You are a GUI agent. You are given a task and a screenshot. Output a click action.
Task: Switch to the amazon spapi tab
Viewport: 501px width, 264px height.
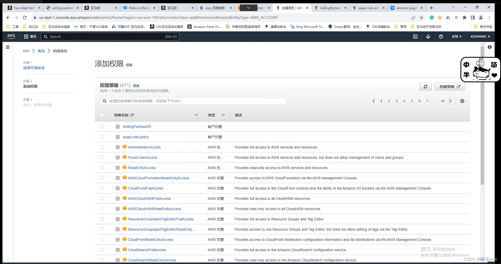tap(407, 8)
